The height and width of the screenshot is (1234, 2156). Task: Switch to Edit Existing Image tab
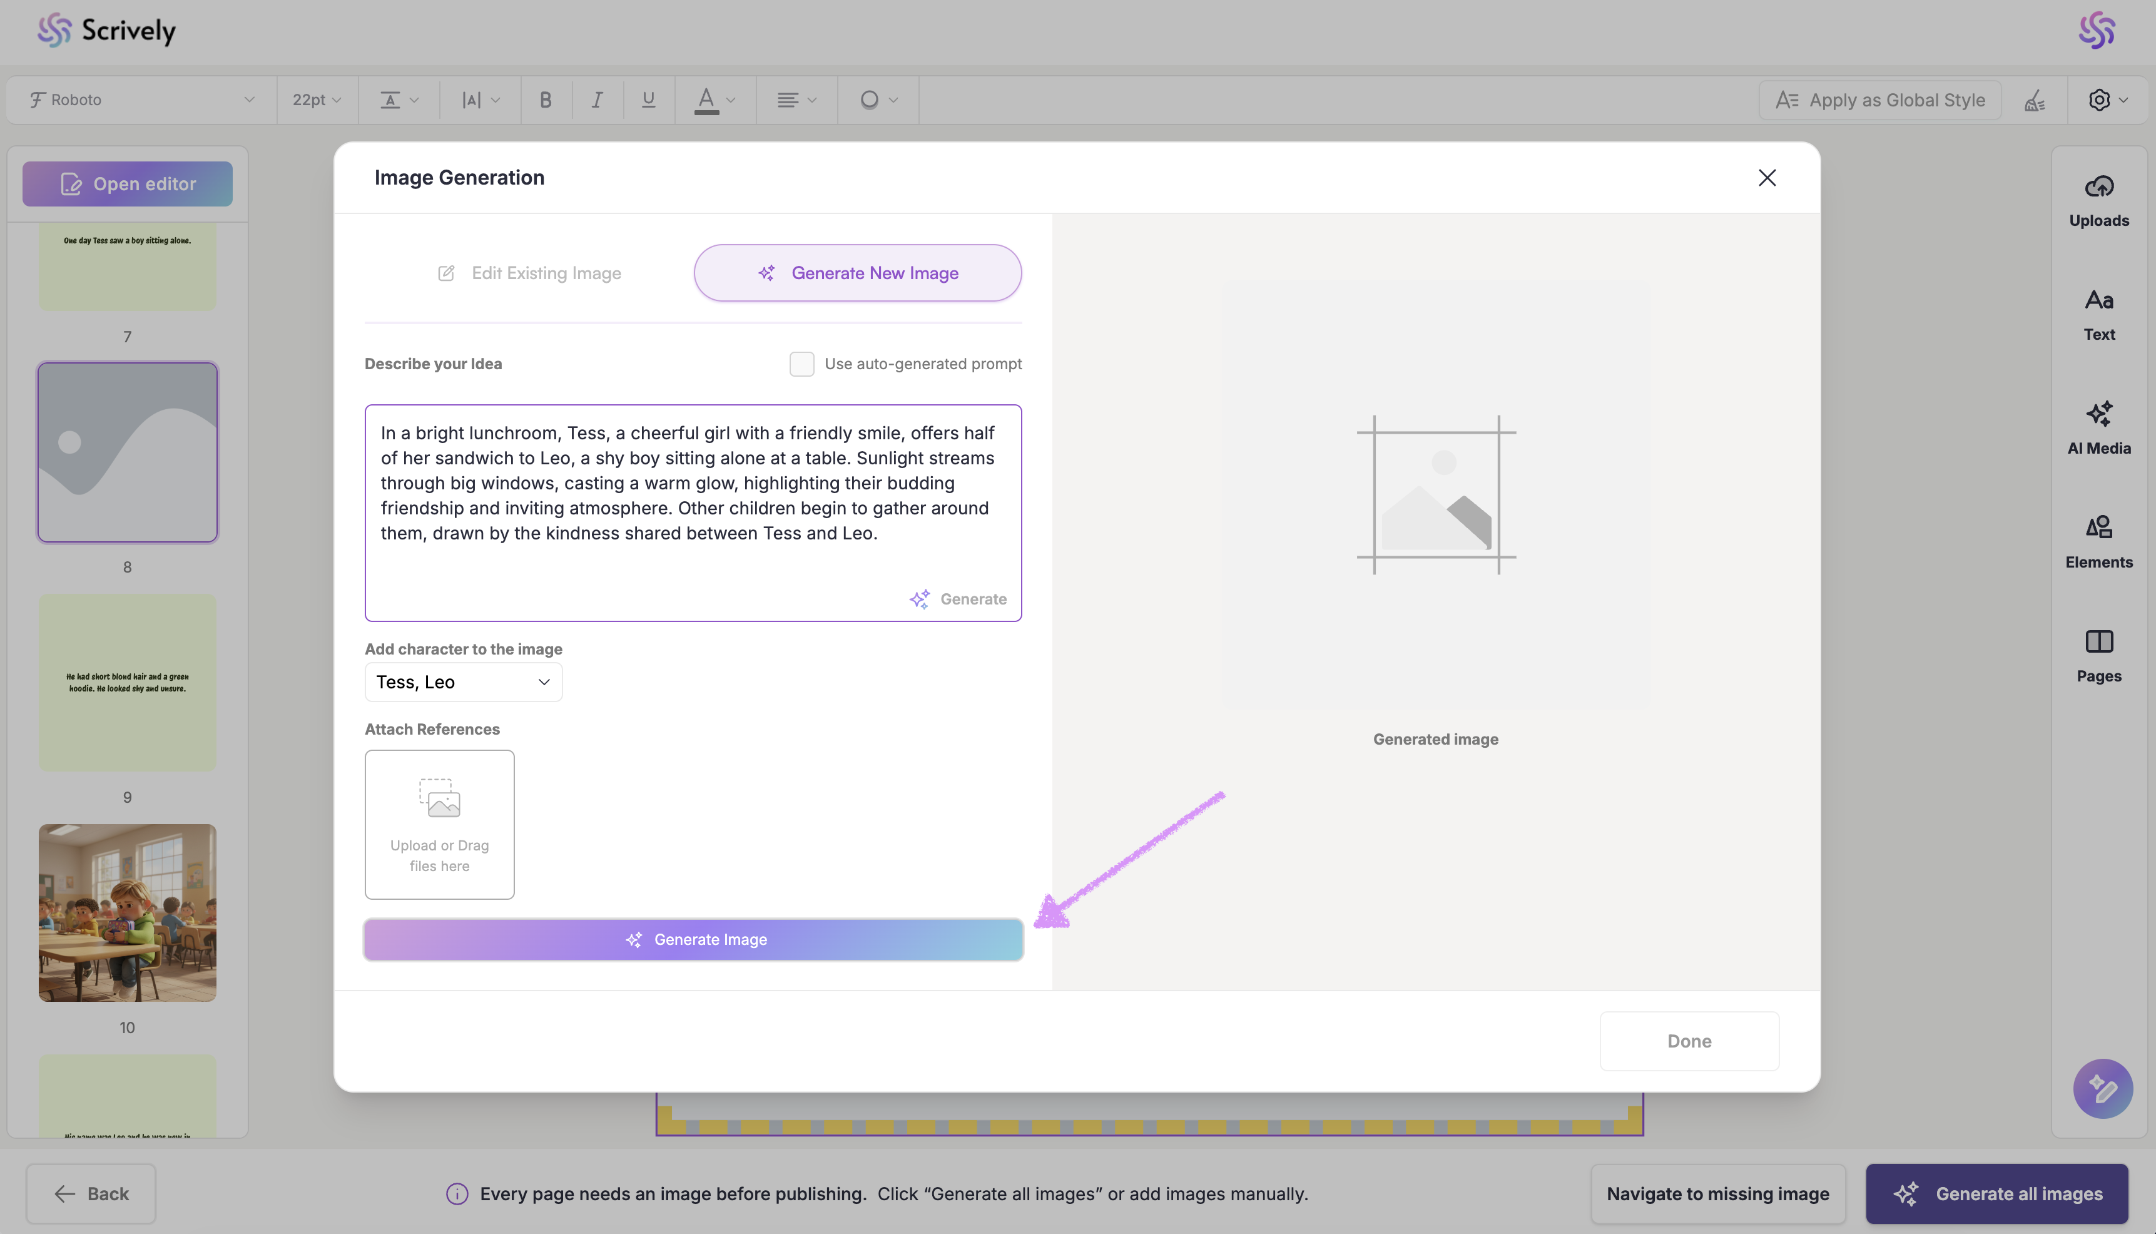529,273
